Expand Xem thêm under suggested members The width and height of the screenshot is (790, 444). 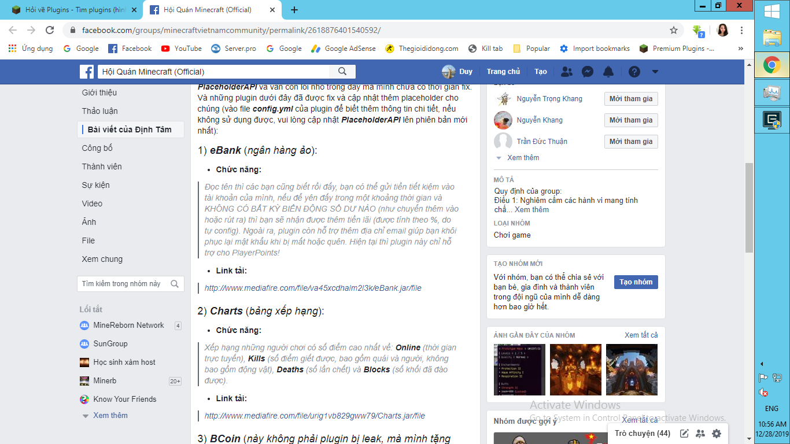point(523,157)
